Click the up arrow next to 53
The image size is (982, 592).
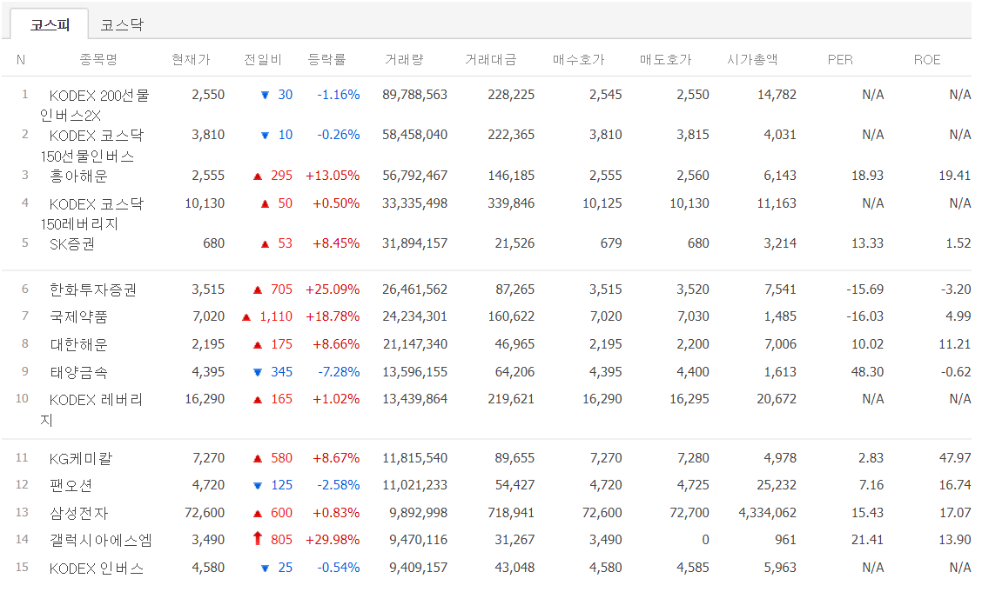coord(265,244)
